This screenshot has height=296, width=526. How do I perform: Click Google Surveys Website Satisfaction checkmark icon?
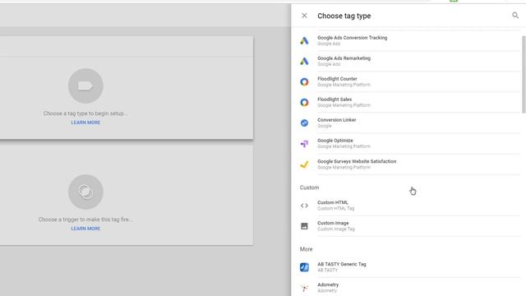click(x=304, y=164)
